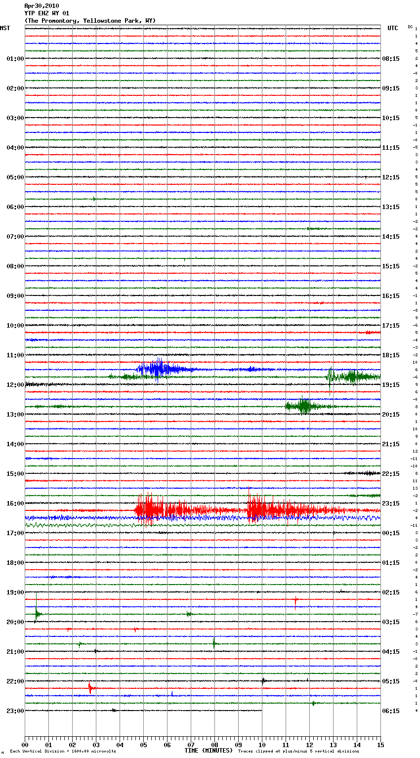Select the 10:00 MST time label
This screenshot has width=420, height=758.
[15, 326]
